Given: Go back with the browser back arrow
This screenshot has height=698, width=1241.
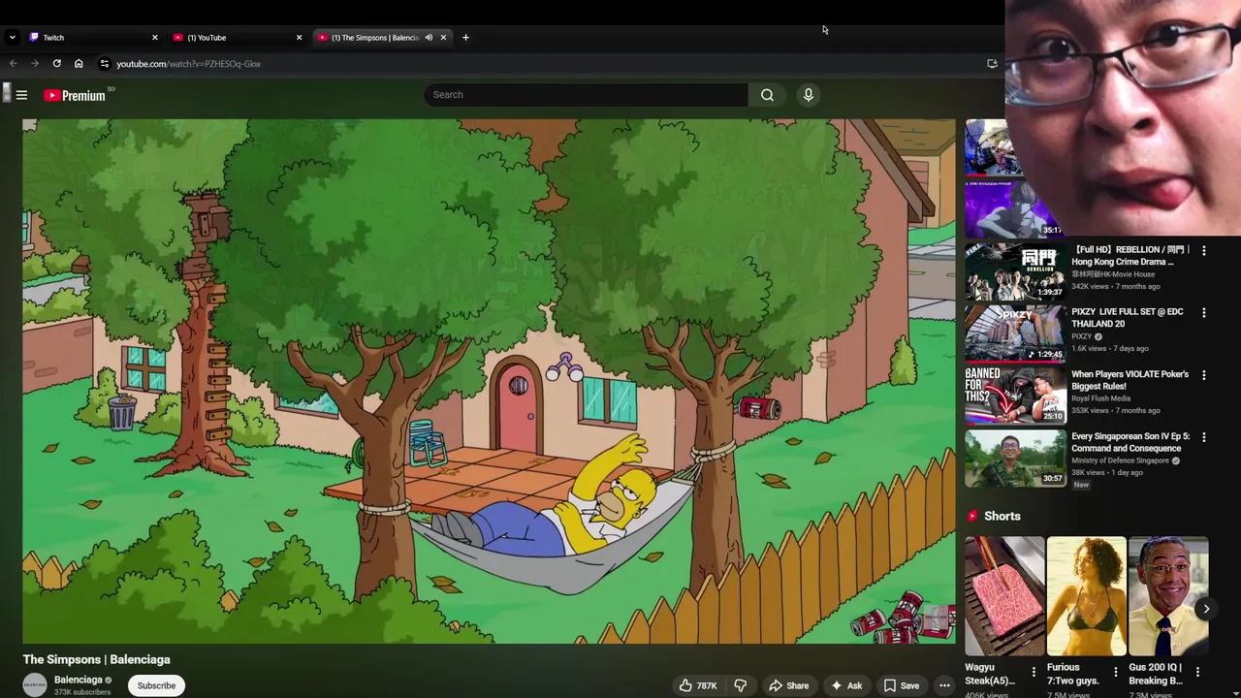Looking at the screenshot, I should (14, 64).
